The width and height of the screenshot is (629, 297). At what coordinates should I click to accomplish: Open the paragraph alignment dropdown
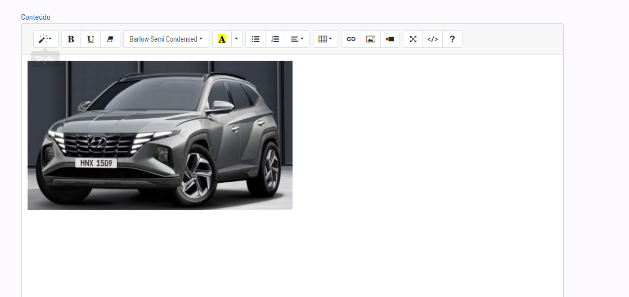click(297, 39)
